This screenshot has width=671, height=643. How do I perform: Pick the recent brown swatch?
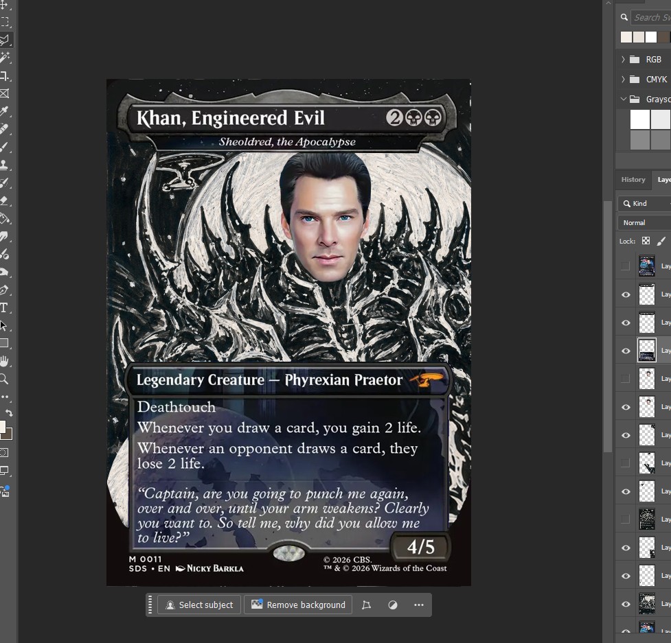(664, 37)
